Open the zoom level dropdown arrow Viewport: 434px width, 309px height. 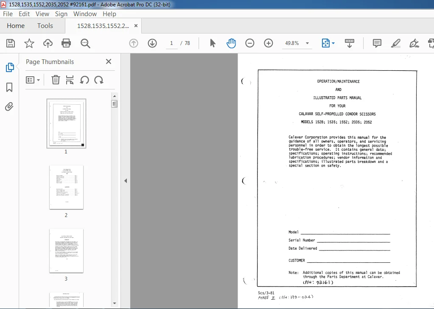coord(307,43)
